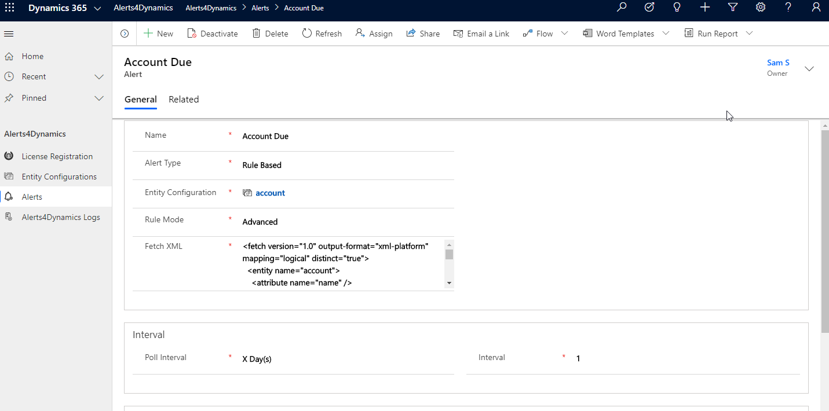Open the advanced find funnel icon

click(732, 8)
